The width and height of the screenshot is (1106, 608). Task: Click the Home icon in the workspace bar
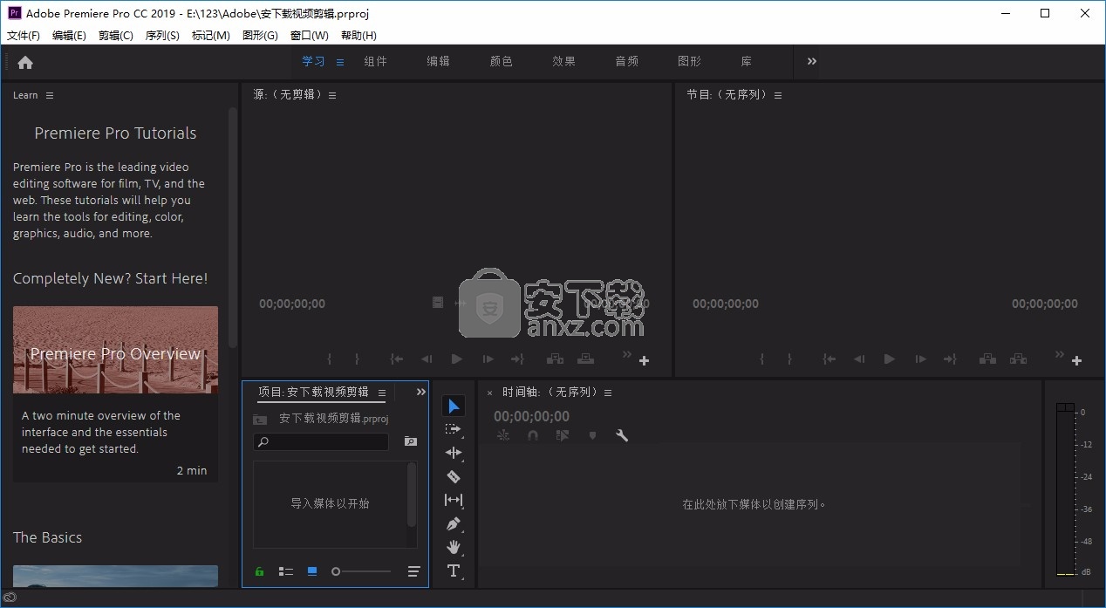pos(25,62)
